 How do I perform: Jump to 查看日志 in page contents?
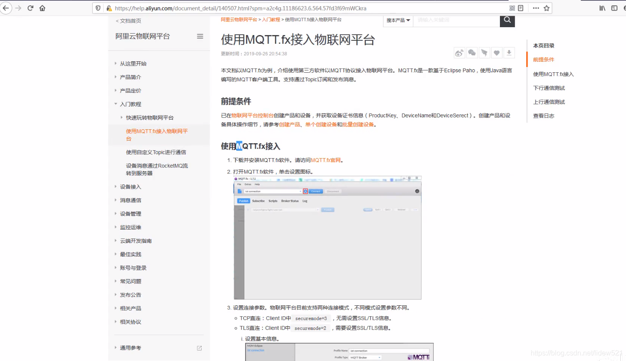click(x=543, y=116)
